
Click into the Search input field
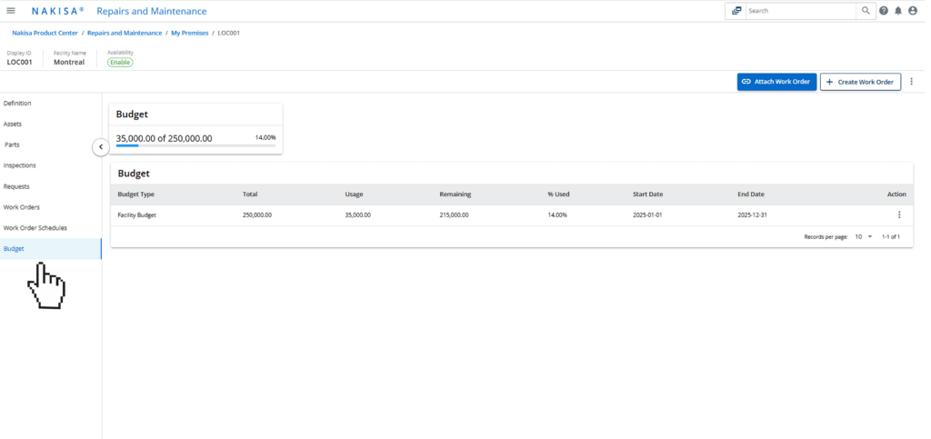coord(800,11)
